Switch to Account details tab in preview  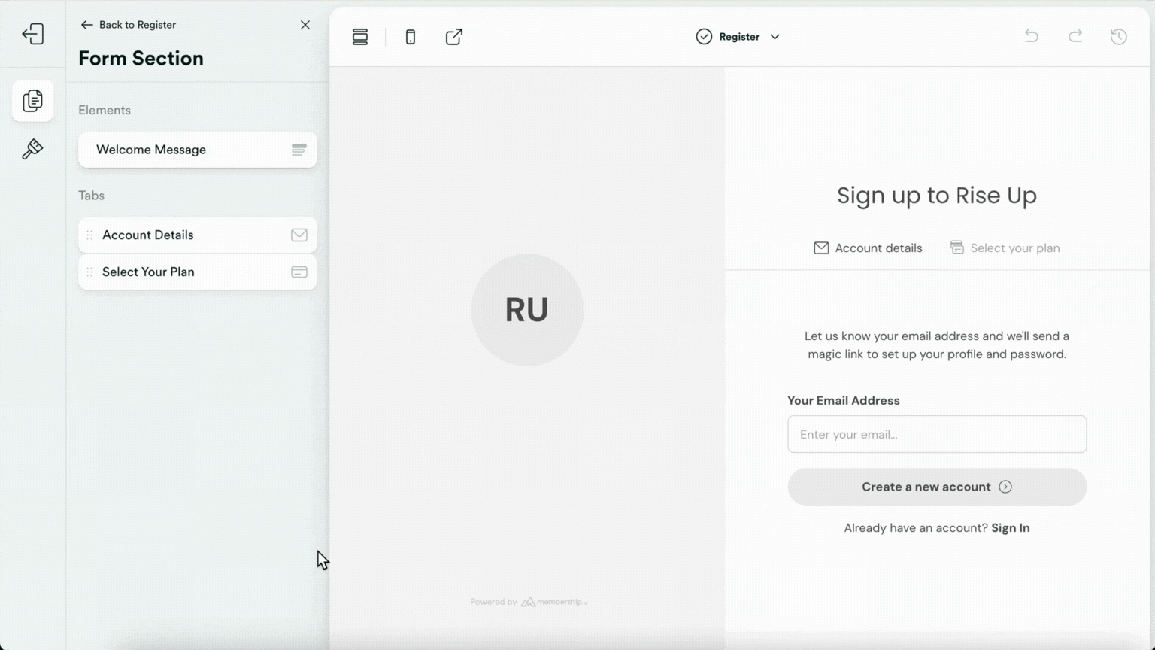click(x=868, y=248)
